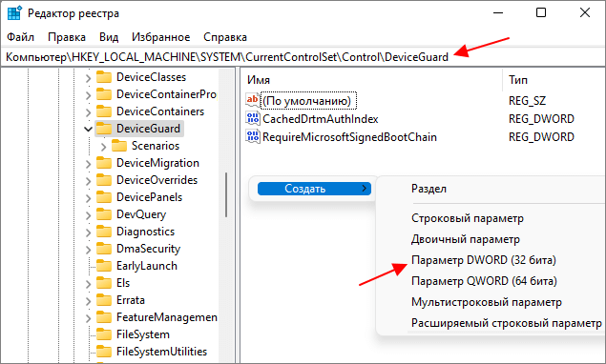This screenshot has width=606, height=364.
Task: Expand the DevQuery tree node
Action: tap(88, 215)
